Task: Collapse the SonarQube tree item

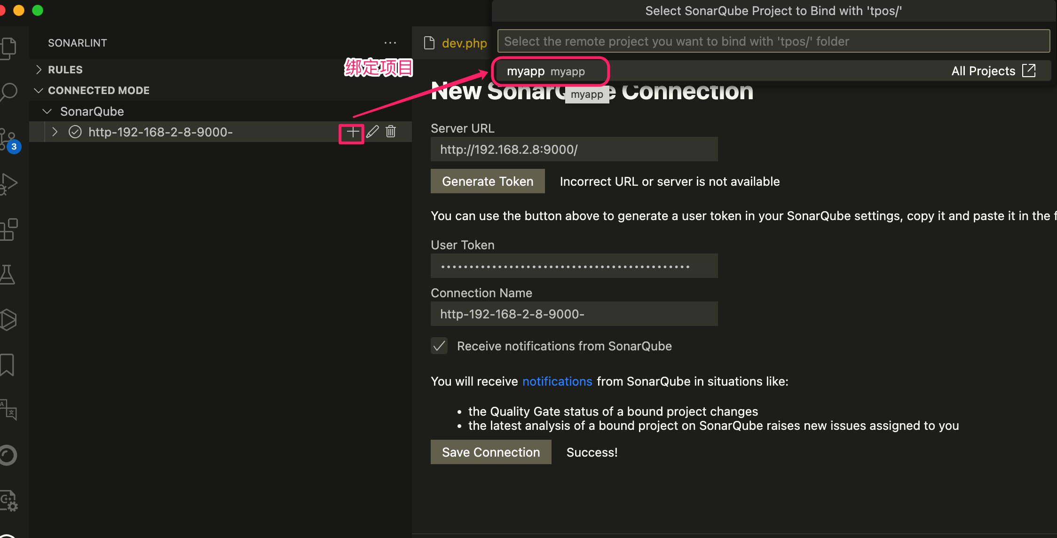Action: point(47,111)
